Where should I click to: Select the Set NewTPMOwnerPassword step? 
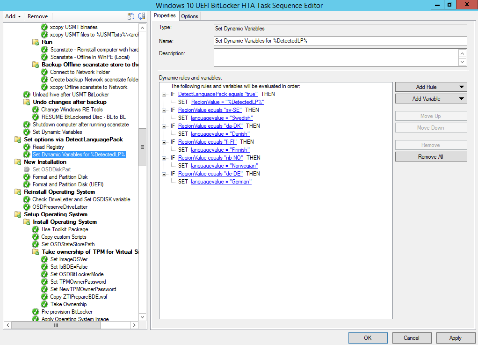tap(84, 289)
